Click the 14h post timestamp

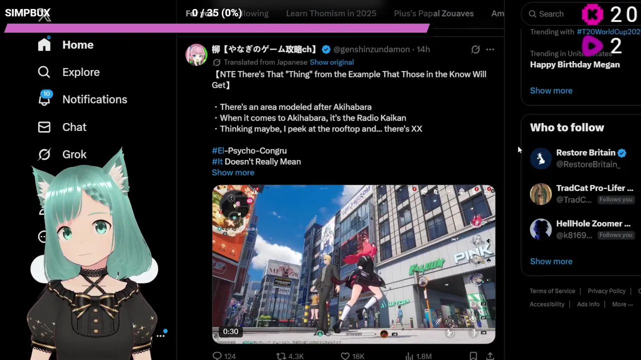coord(423,49)
